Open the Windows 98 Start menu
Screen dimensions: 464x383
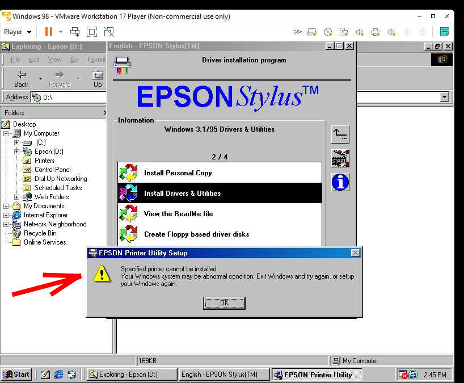coord(16,374)
